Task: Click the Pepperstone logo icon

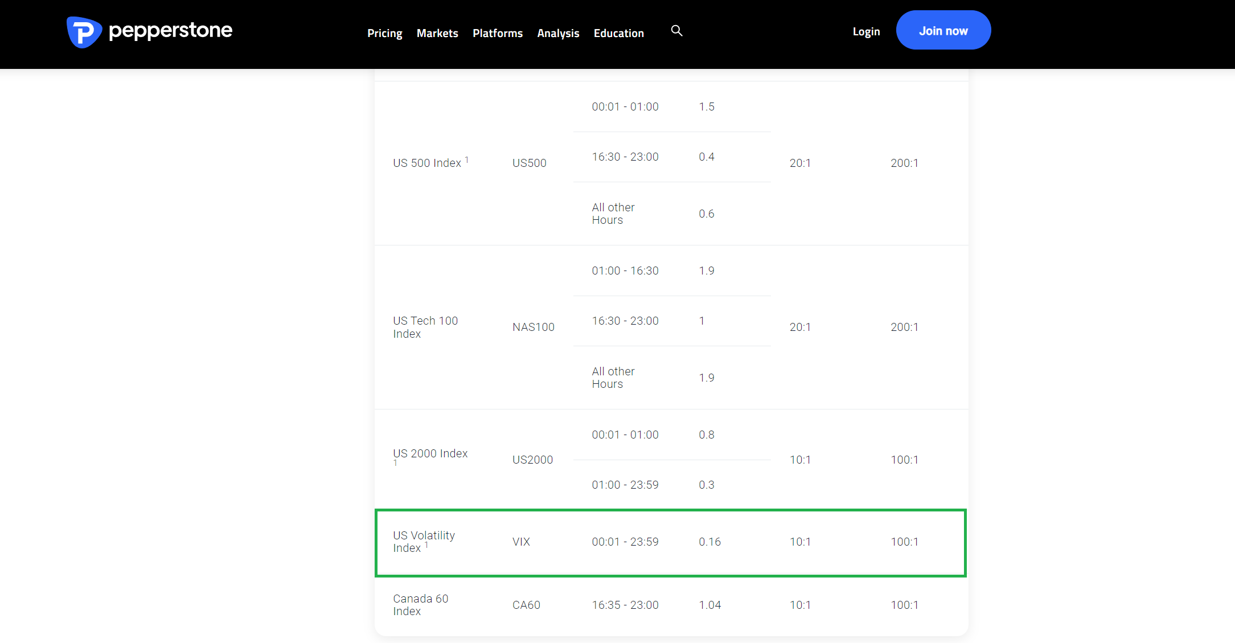Action: pos(84,32)
